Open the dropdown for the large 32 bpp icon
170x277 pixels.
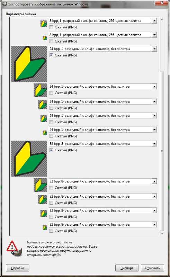pyautogui.click(x=154, y=144)
